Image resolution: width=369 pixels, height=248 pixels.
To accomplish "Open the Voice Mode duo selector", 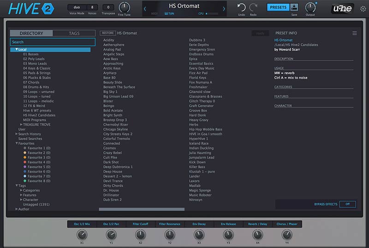I will (77, 7).
